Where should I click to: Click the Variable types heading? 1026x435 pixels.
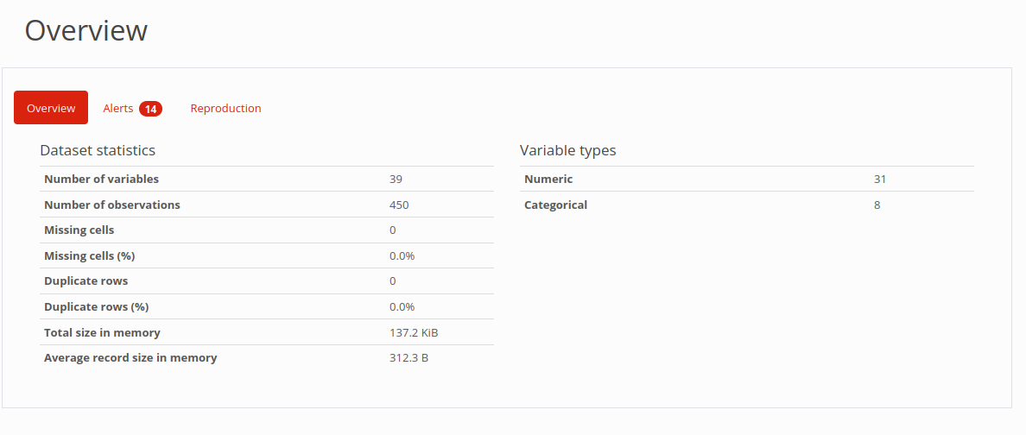[567, 150]
